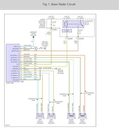Click the SMART JUNCTION BOX (SJB) label

(42, 24)
